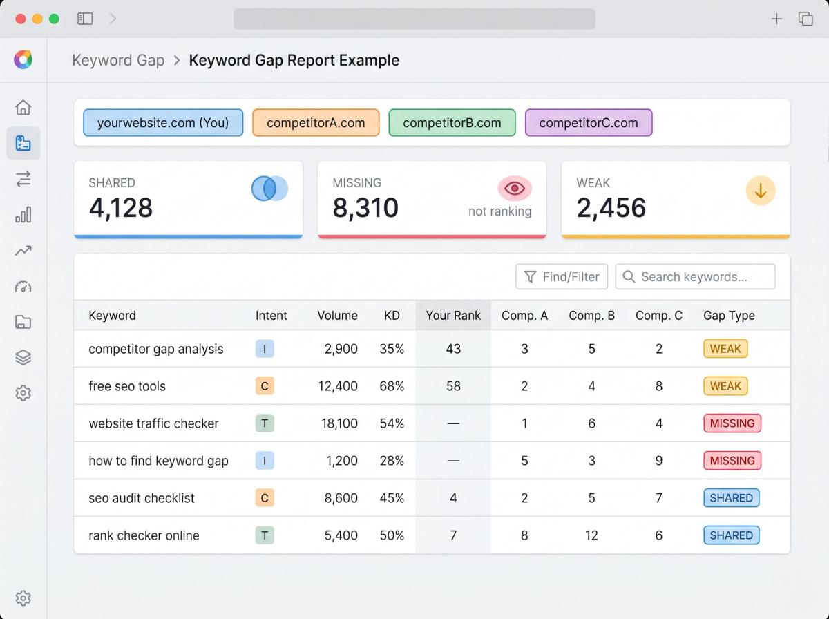Click the browser address bar
This screenshot has width=829, height=619.
click(414, 19)
